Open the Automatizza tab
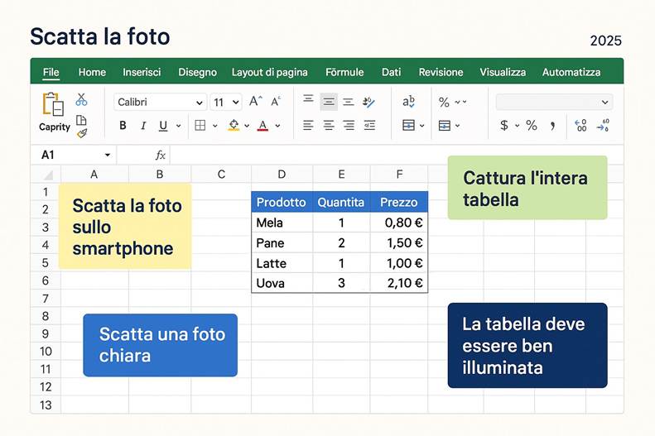Image resolution: width=655 pixels, height=436 pixels. [x=571, y=72]
